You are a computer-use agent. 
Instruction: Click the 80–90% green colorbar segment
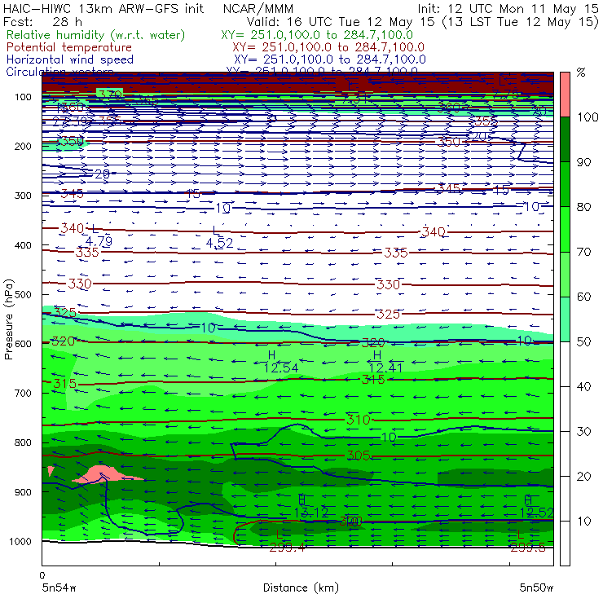pos(565,184)
